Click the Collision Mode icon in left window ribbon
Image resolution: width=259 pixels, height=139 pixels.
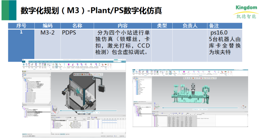tap(105, 64)
